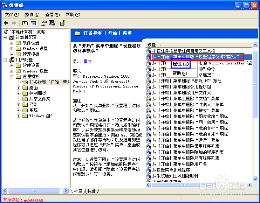The height and width of the screenshot is (203, 260).
Task: Select 删除"我的文档"图标 policy row
Action: (190, 128)
